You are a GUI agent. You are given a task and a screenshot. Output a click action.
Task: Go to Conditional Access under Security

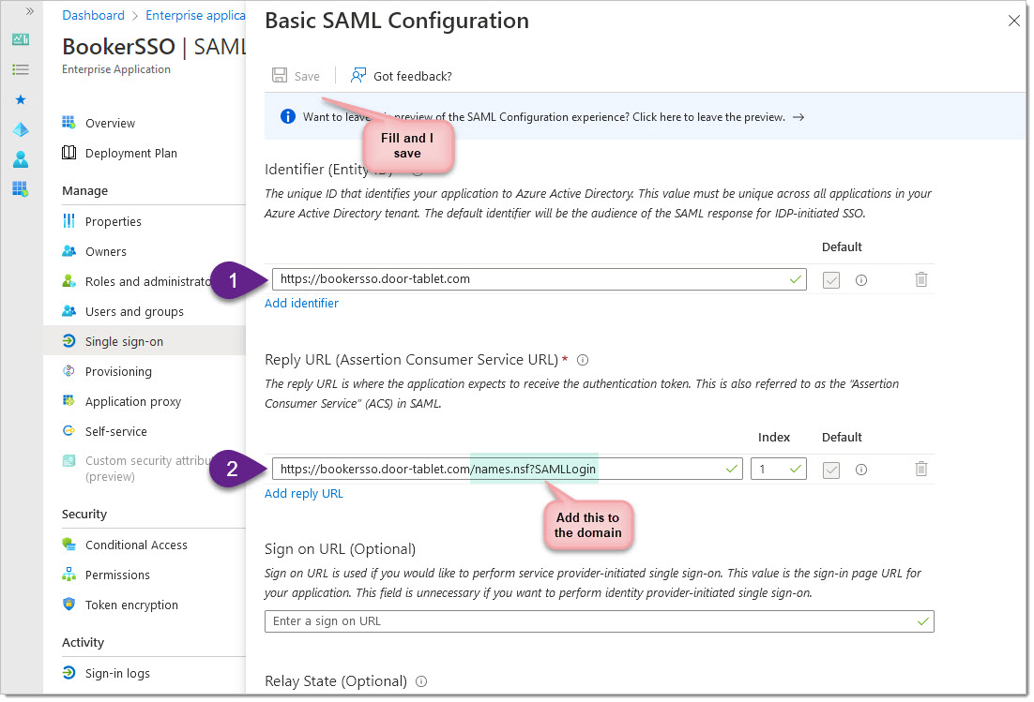coord(136,545)
